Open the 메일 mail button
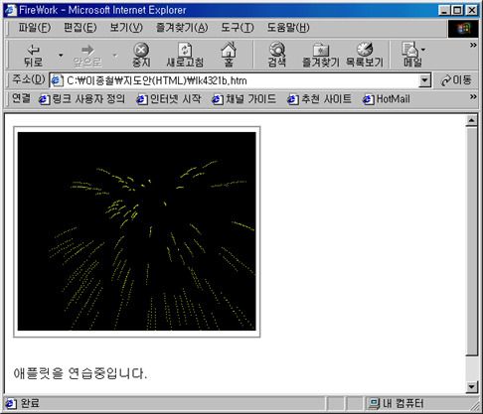 click(412, 55)
